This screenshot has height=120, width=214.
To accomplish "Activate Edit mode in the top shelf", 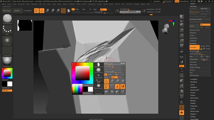I will 36,11.
